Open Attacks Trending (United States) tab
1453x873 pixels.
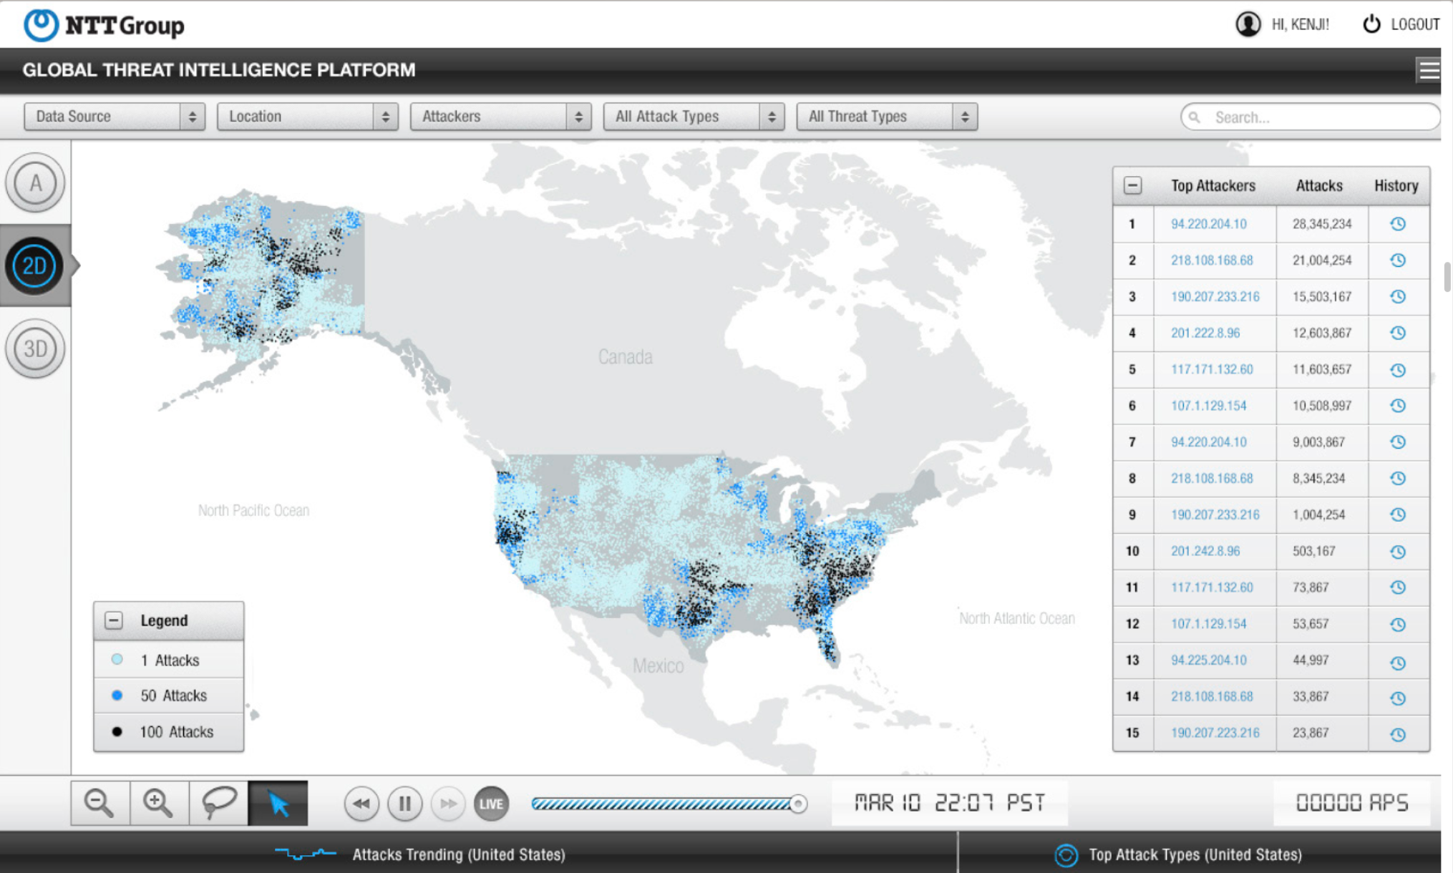click(458, 854)
